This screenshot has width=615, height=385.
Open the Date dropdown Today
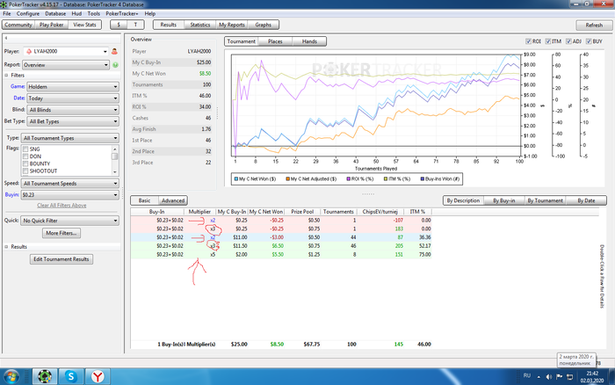pos(73,98)
